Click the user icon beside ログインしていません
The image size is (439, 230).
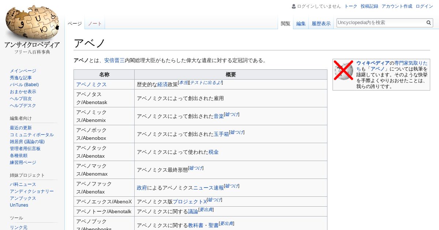pyautogui.click(x=294, y=6)
